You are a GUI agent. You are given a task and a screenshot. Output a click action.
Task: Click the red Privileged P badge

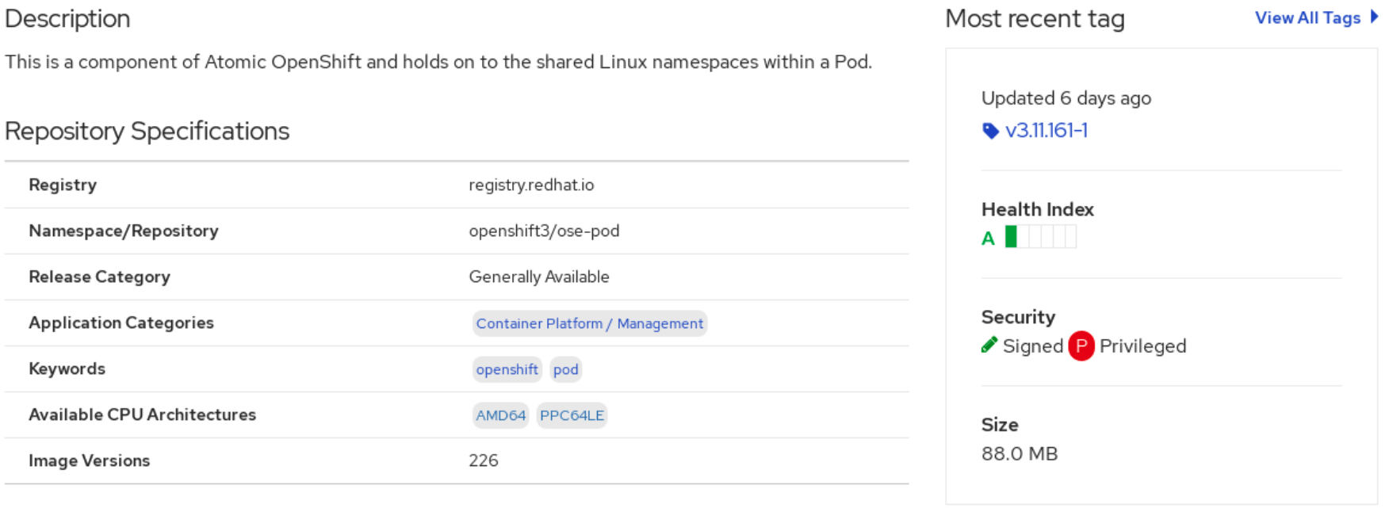[x=1081, y=346]
